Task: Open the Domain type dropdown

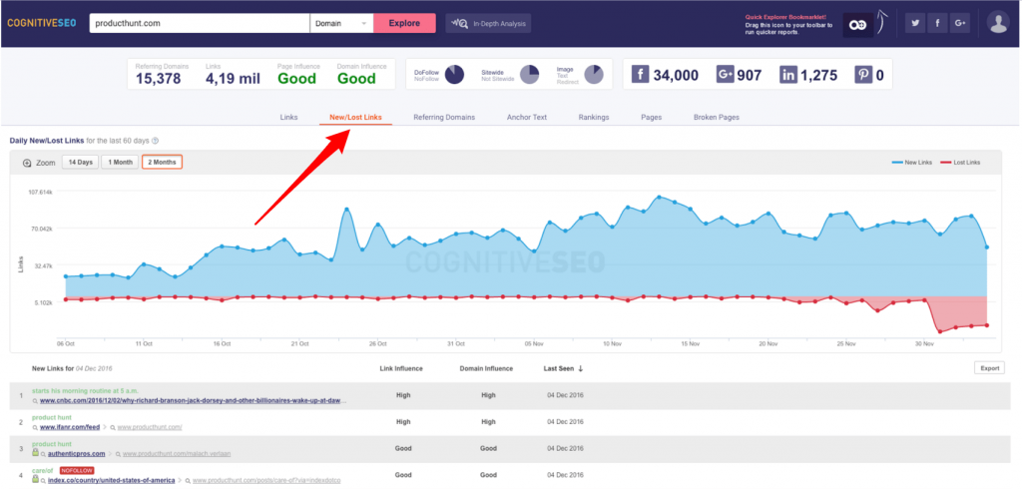Action: [x=341, y=24]
